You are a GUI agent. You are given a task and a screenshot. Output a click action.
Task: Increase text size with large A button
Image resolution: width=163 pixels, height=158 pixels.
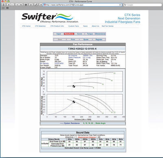21,5
